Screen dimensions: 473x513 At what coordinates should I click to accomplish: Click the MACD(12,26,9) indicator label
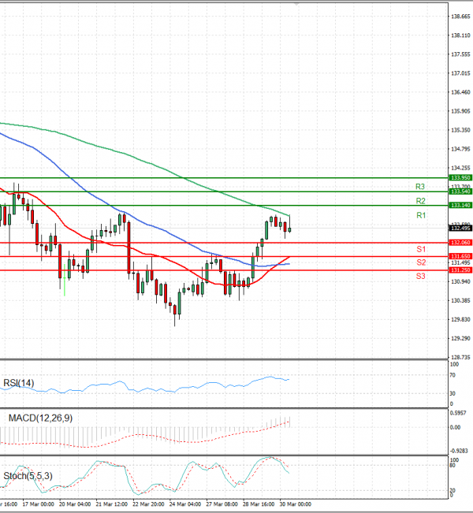tap(40, 418)
